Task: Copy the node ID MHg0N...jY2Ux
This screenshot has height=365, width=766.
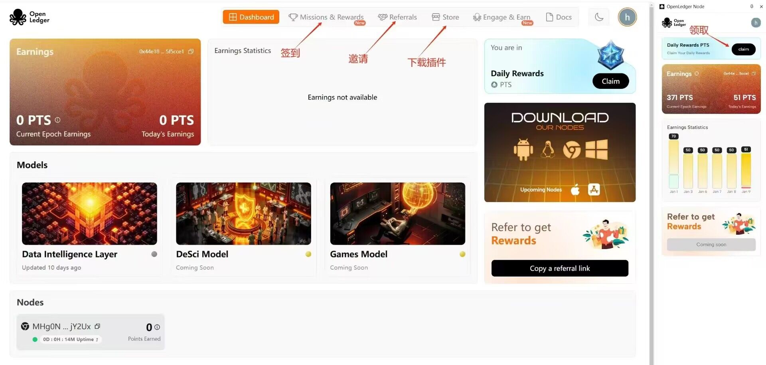Action: click(x=97, y=326)
